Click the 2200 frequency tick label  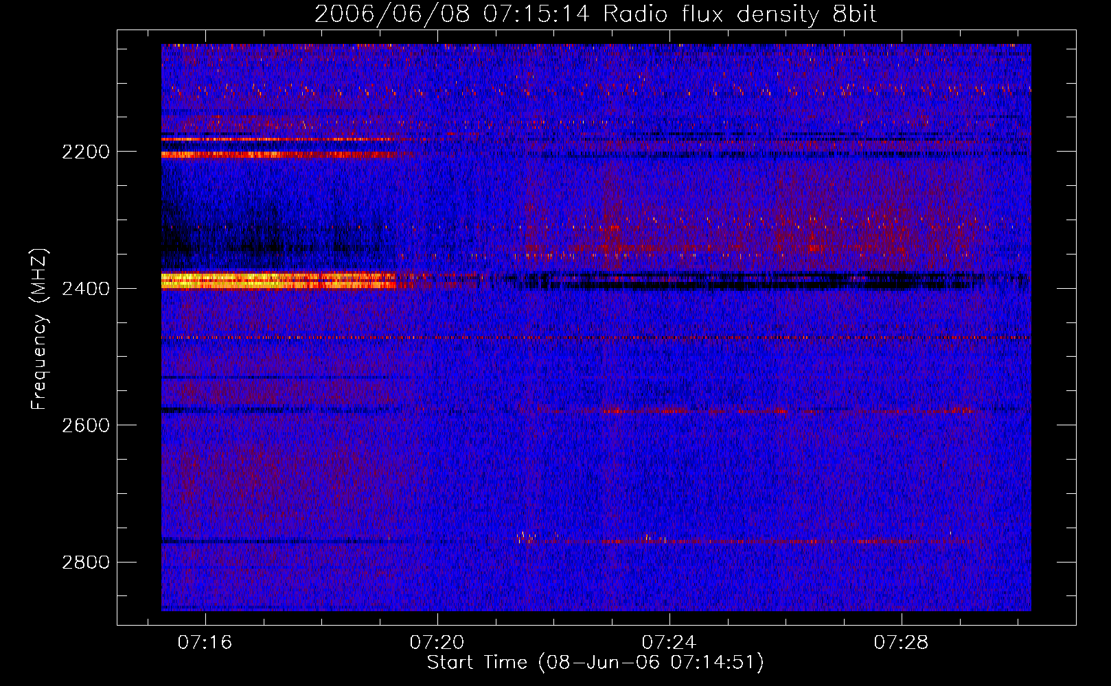[x=86, y=152]
